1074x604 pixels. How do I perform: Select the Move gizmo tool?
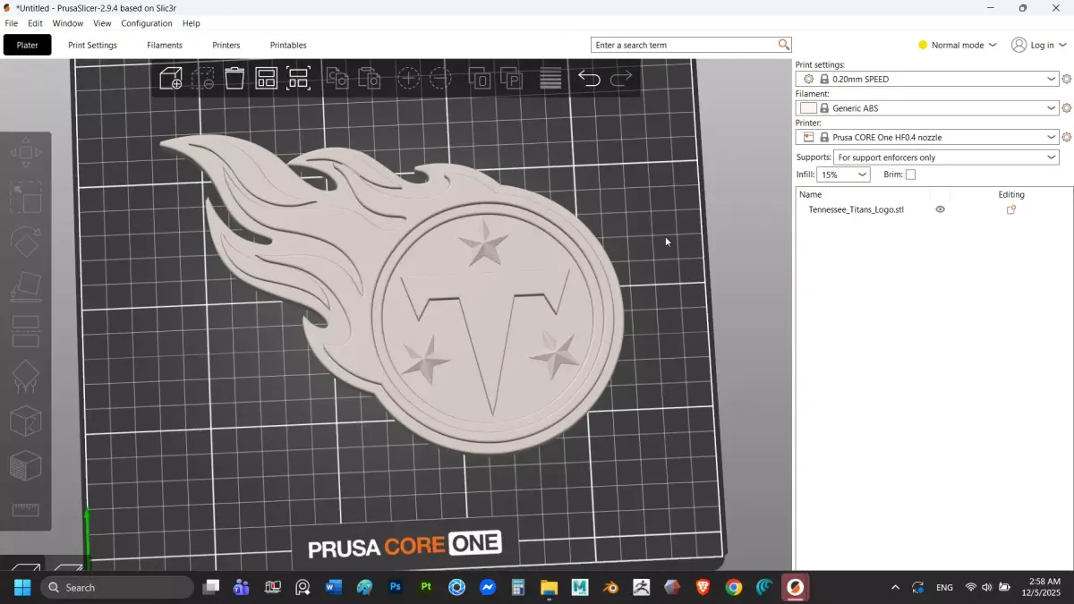[x=25, y=152]
